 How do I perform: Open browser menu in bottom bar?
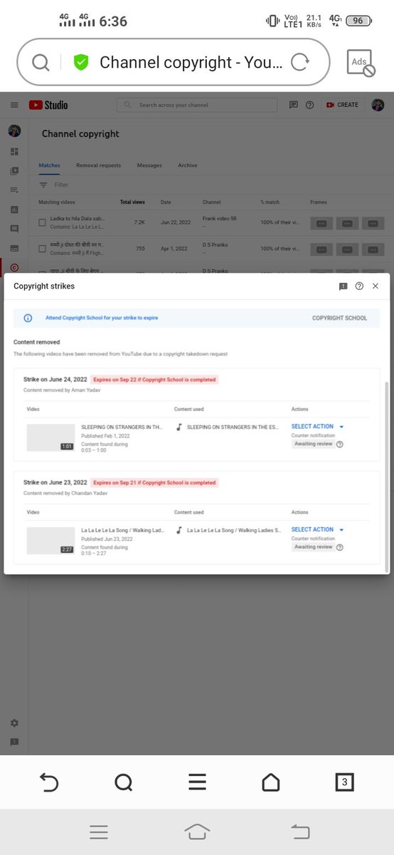pyautogui.click(x=197, y=782)
